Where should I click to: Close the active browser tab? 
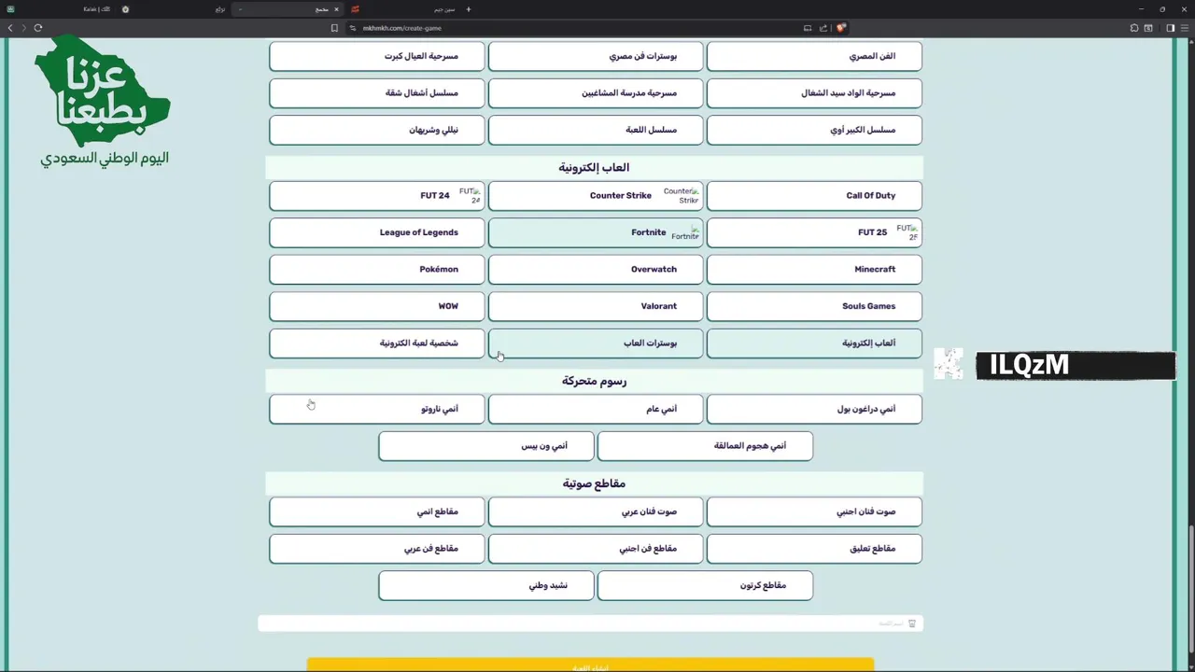336,9
